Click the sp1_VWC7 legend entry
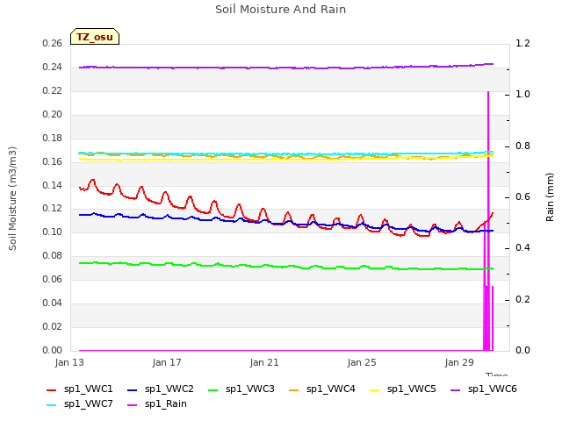562x421 pixels. point(80,404)
